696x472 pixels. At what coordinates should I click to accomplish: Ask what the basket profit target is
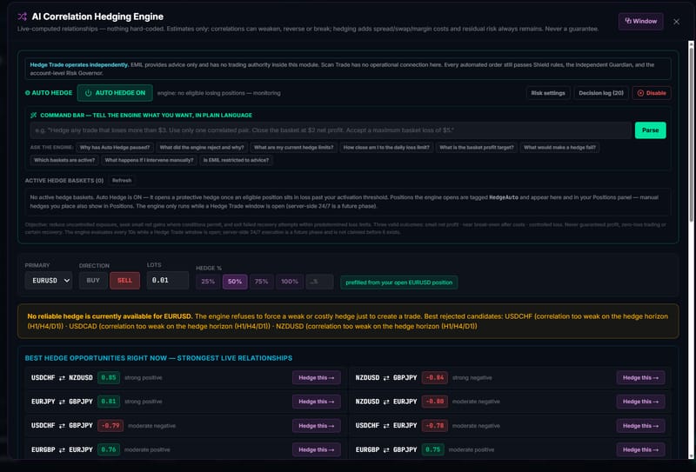click(476, 147)
